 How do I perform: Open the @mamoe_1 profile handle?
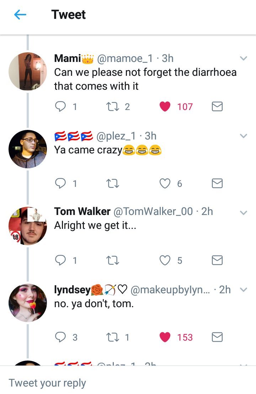coord(125,58)
